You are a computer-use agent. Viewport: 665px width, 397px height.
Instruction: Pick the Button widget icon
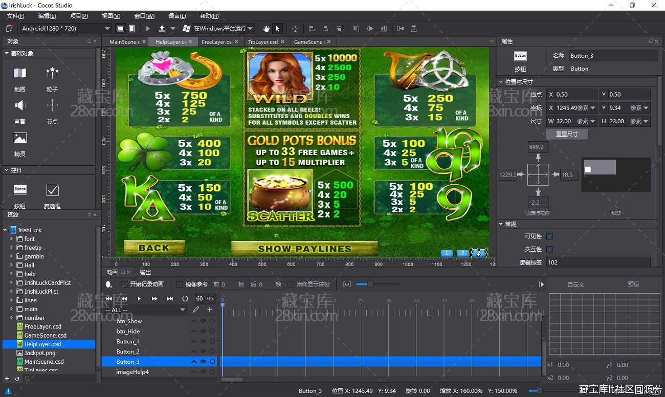pos(20,190)
